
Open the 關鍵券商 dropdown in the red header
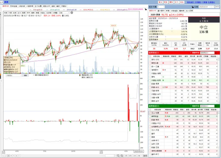(x=207, y=53)
